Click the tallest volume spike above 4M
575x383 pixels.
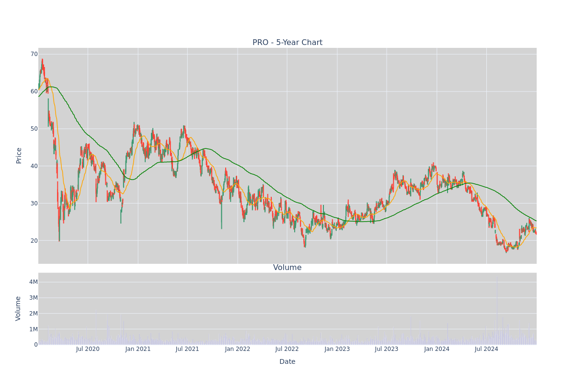tap(497, 310)
